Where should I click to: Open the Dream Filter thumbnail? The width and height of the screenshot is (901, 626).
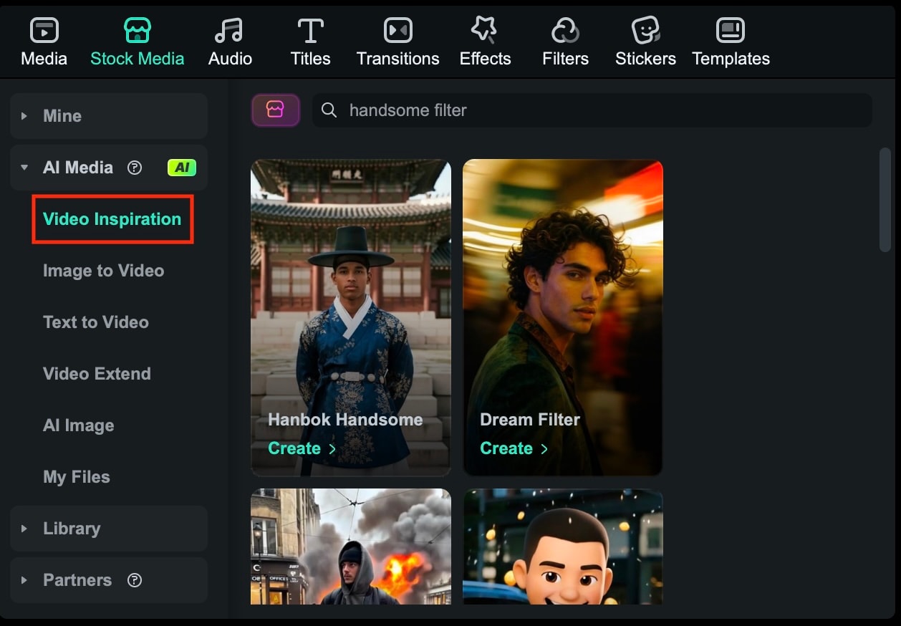[x=563, y=286]
